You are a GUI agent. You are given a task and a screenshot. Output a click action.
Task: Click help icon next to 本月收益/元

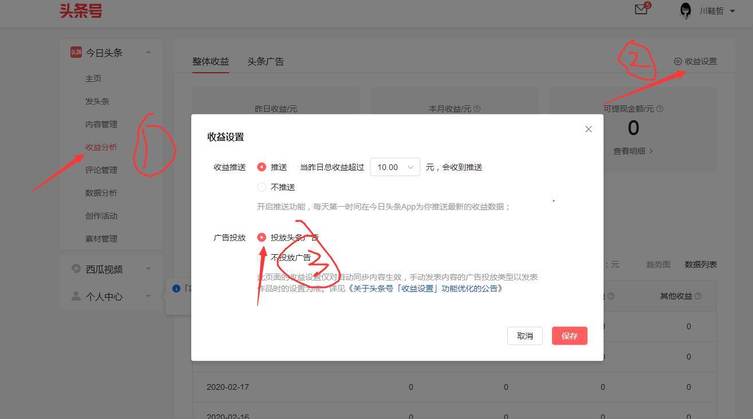click(478, 109)
